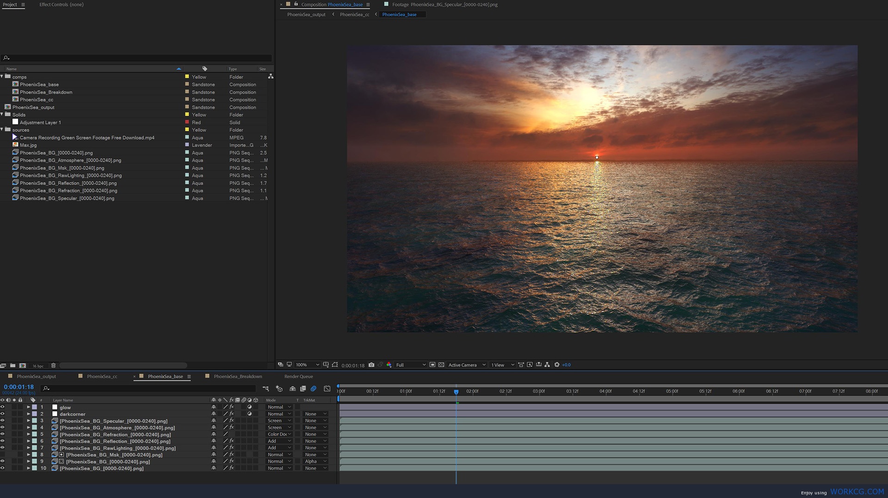Open the timeline Graph Editor
888x498 pixels.
327,388
